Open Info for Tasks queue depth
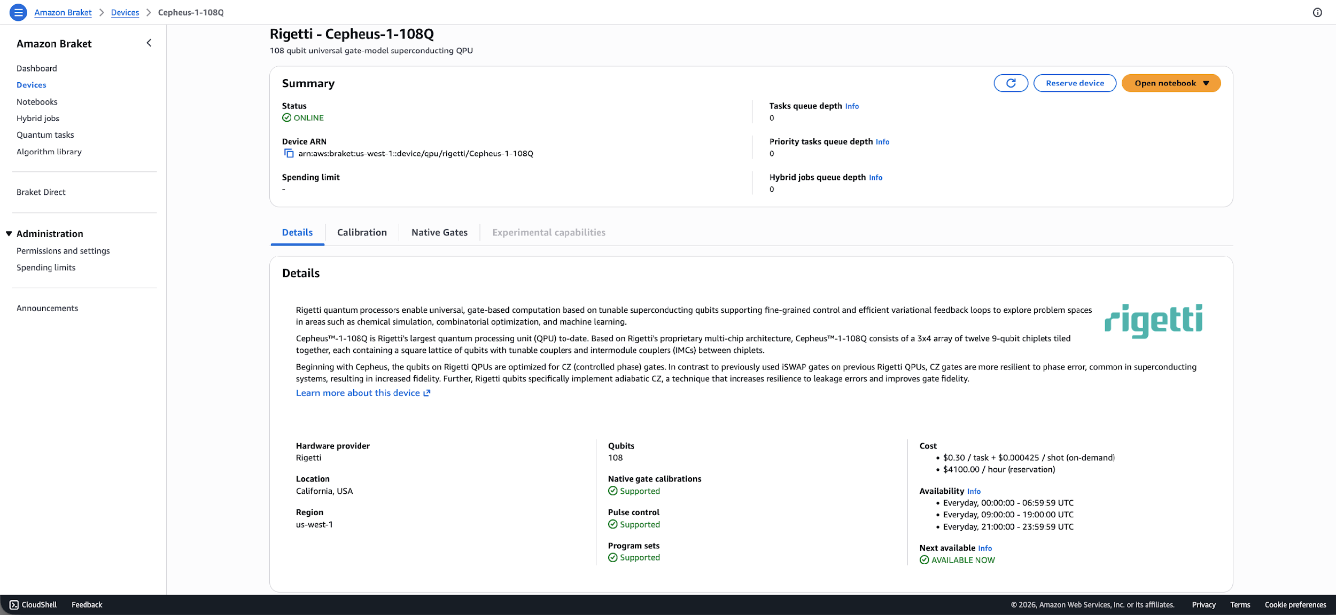1336x615 pixels. pos(852,106)
